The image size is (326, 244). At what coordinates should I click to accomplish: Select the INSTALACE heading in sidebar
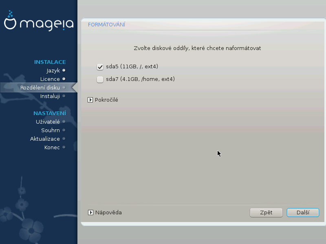pyautogui.click(x=50, y=62)
